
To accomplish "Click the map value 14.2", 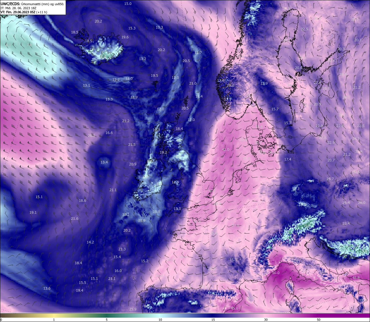I will (90, 242).
